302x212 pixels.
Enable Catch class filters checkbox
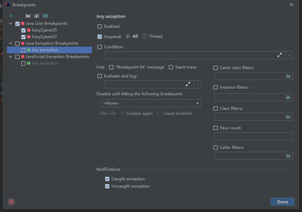click(x=216, y=68)
